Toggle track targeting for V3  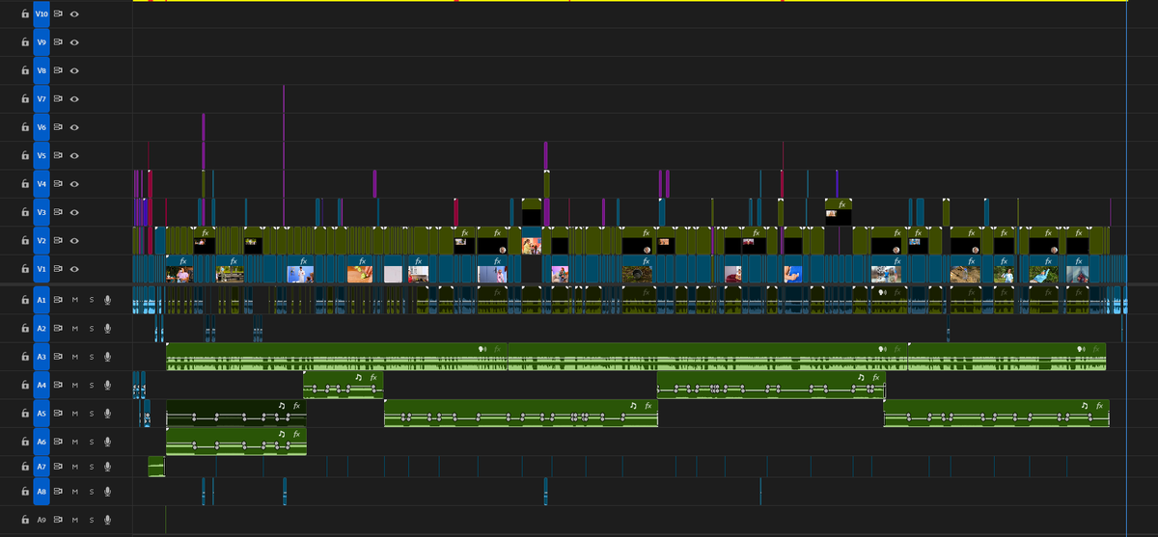click(41, 212)
